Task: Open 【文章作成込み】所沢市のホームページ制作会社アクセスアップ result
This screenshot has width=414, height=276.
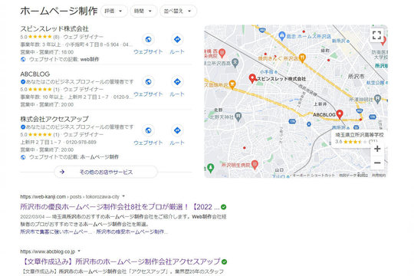Action: click(x=120, y=261)
